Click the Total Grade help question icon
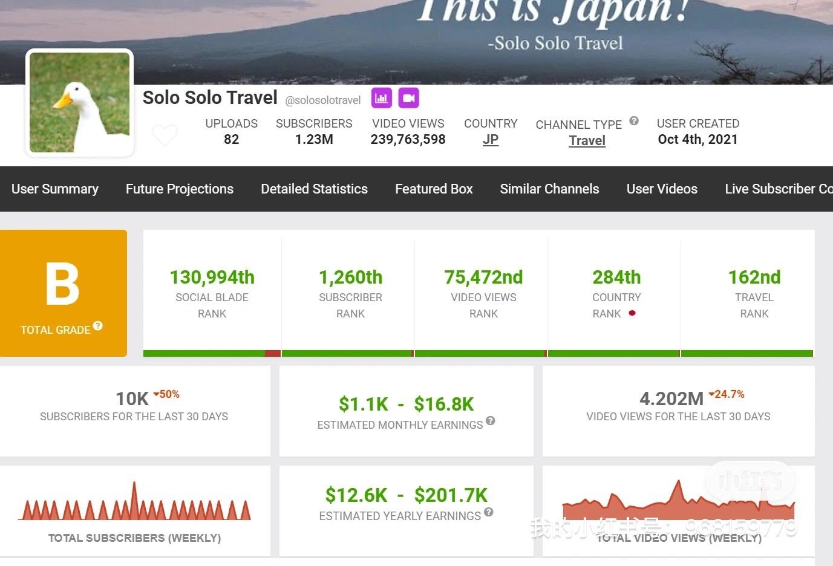The width and height of the screenshot is (833, 566). pos(98,326)
